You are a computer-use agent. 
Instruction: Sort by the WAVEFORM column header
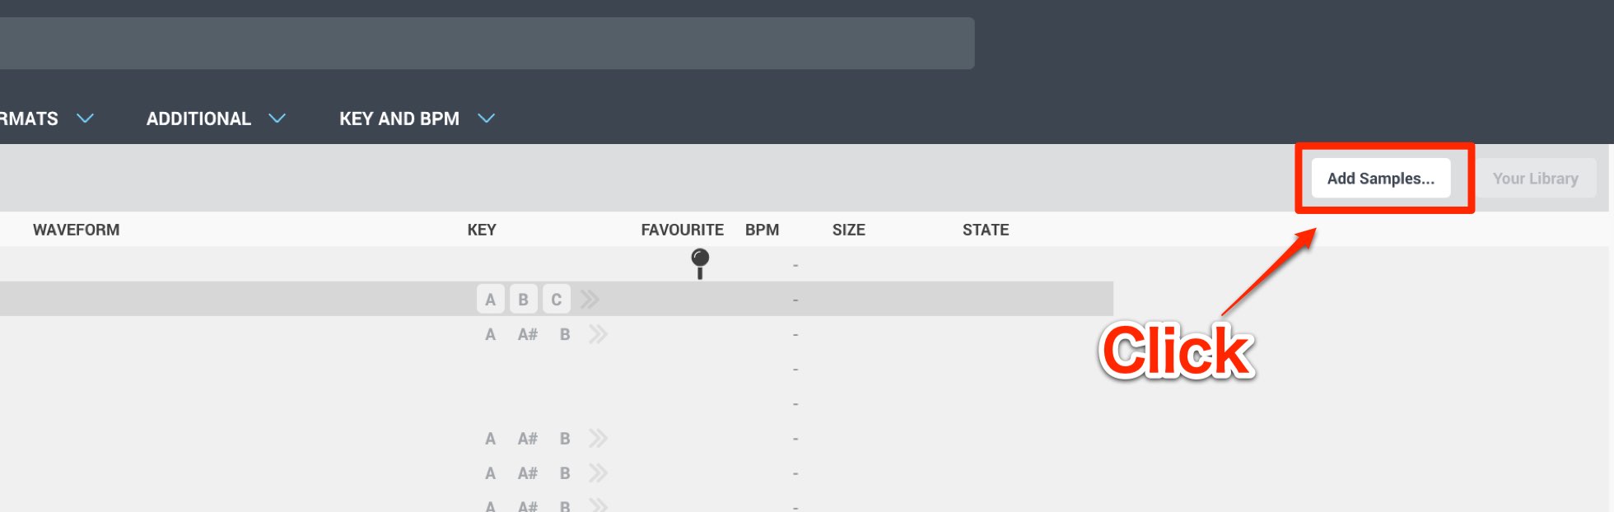76,230
